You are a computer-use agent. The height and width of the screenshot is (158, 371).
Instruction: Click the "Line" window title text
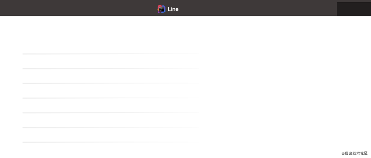pos(173,9)
